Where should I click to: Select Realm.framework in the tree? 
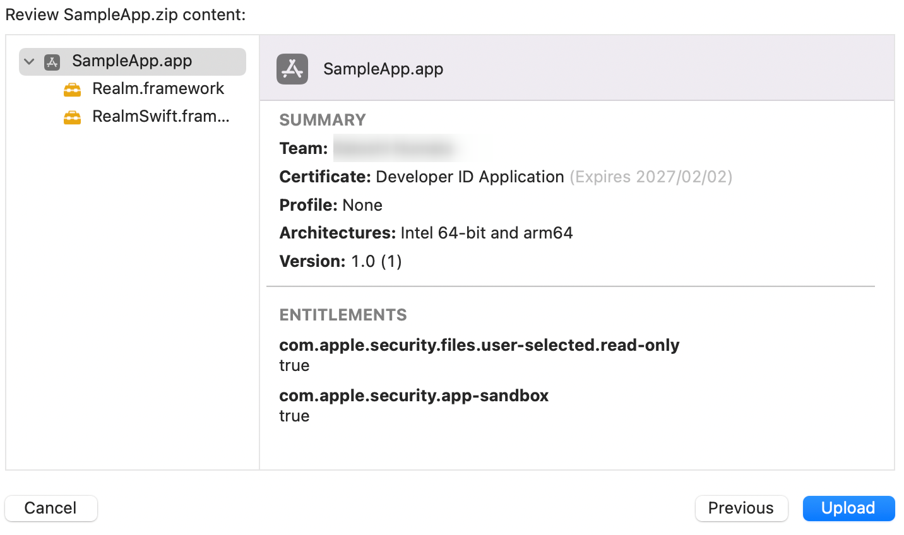point(158,89)
